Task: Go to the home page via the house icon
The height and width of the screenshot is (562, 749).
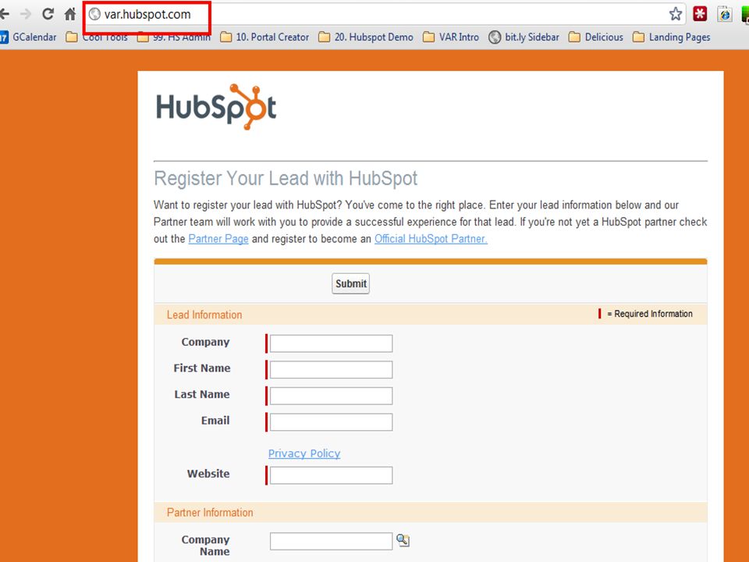Action: [70, 14]
